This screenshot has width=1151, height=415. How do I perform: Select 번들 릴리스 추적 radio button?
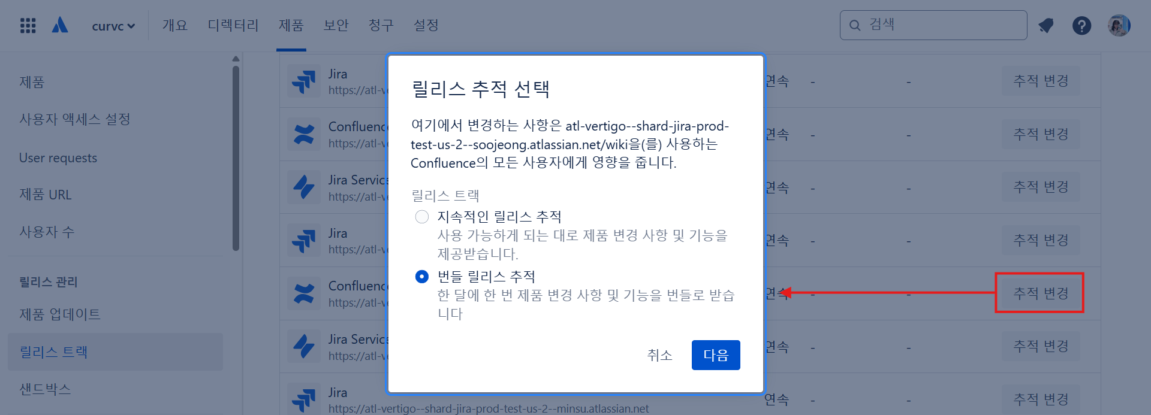point(422,277)
